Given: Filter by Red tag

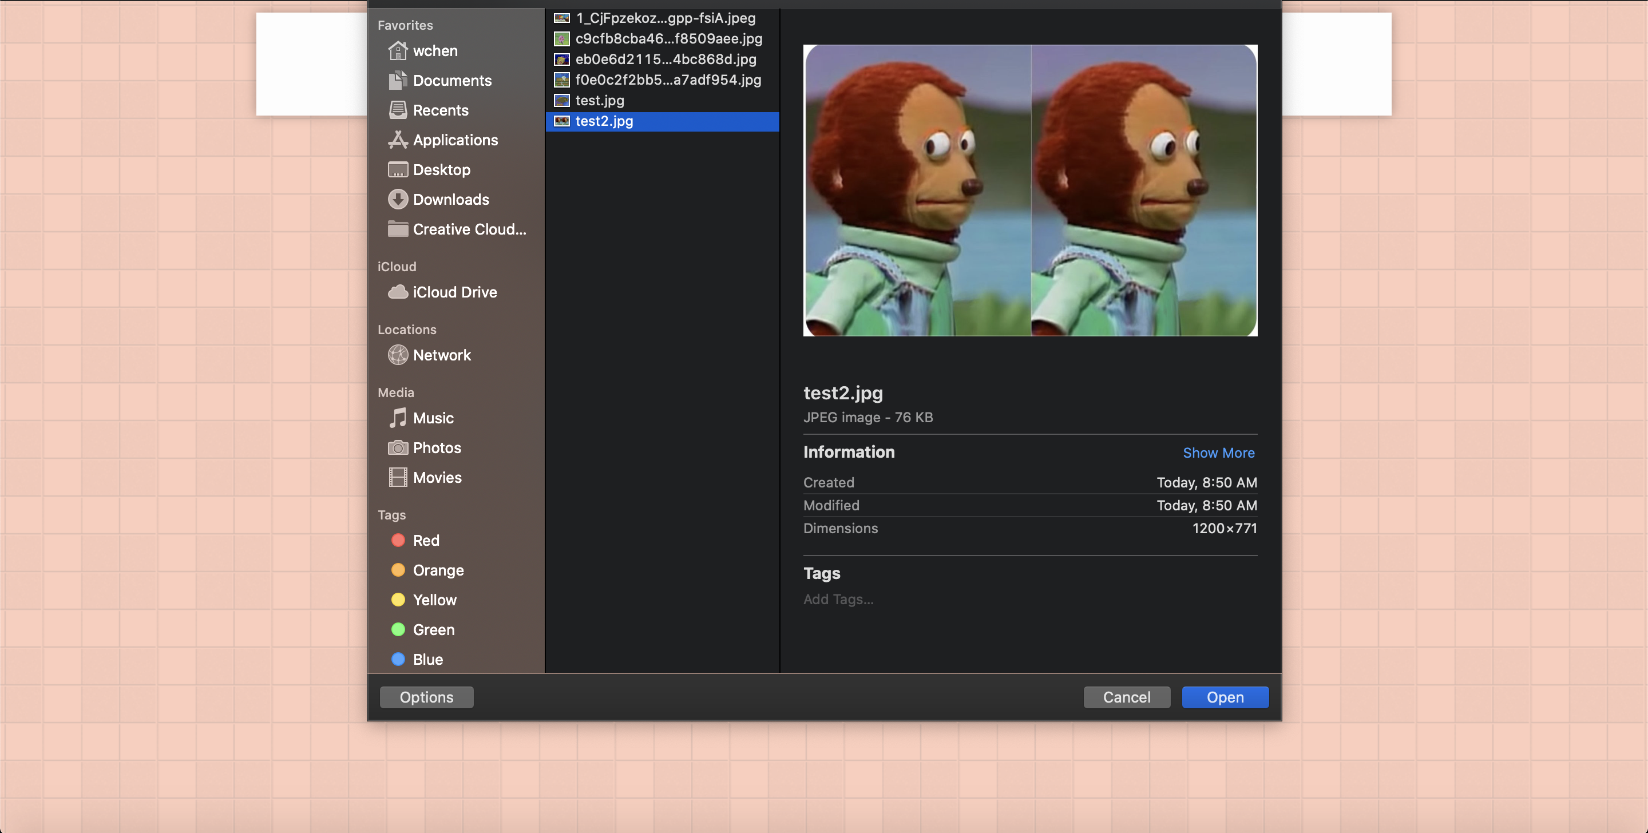Looking at the screenshot, I should tap(425, 541).
